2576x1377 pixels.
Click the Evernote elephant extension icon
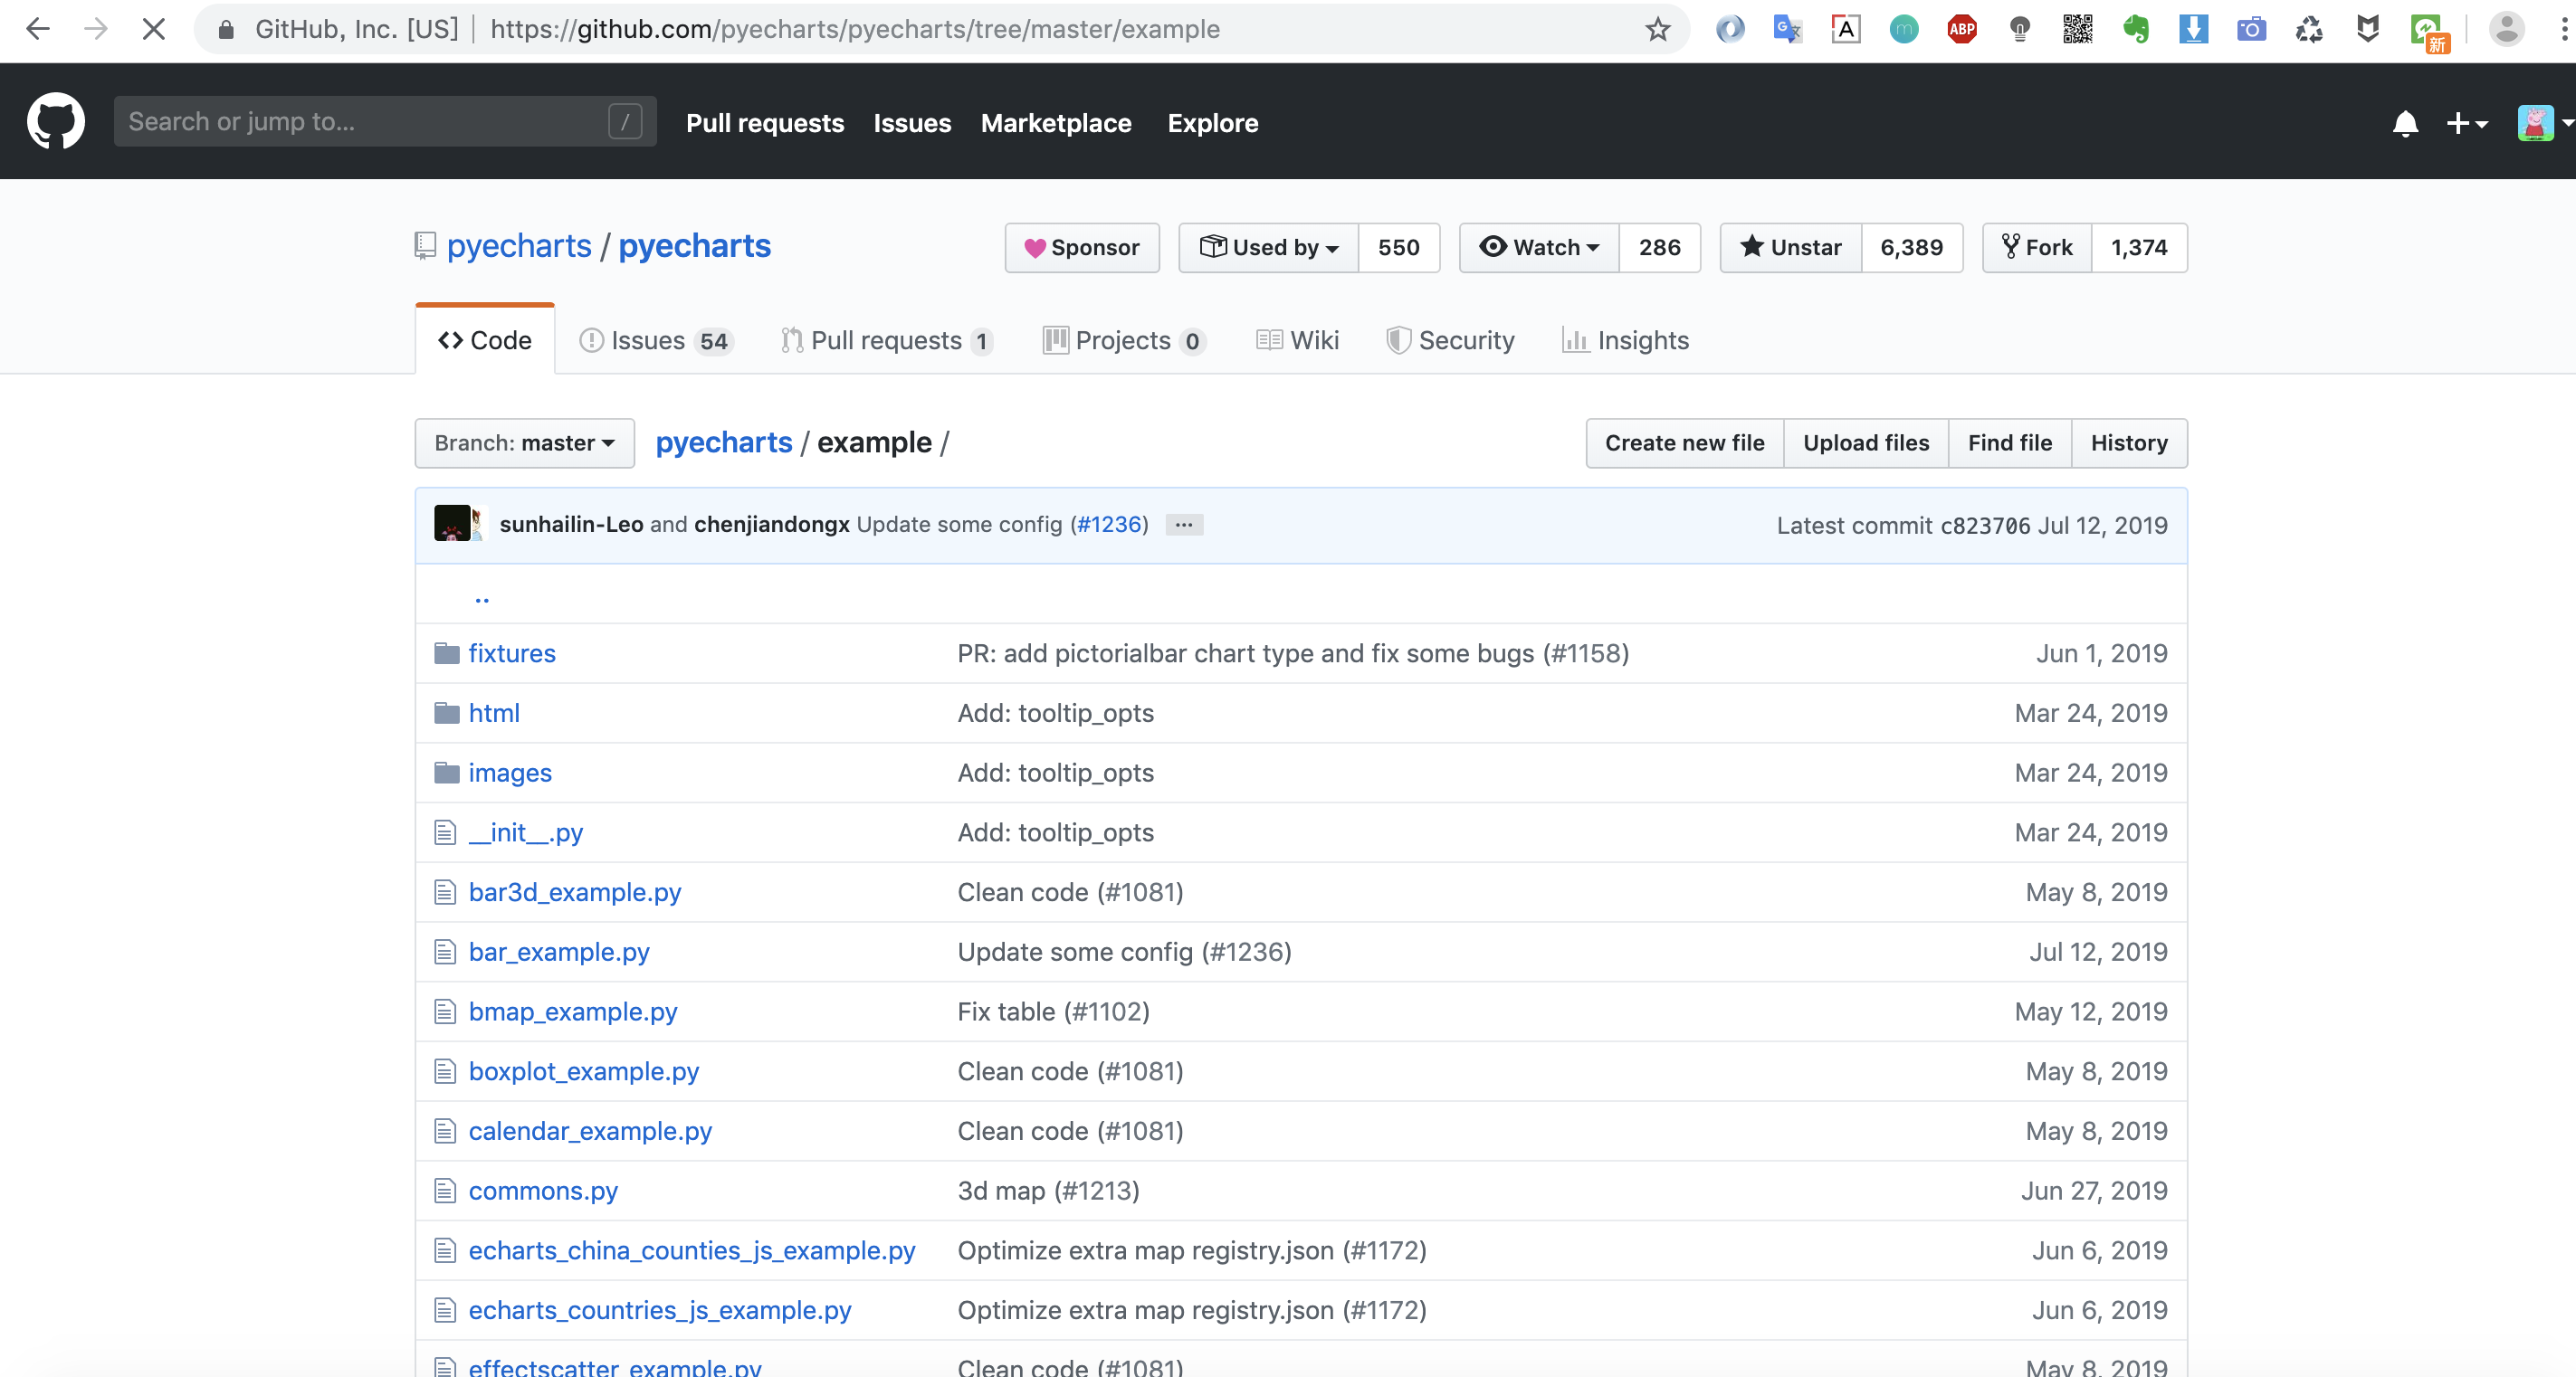tap(2136, 29)
